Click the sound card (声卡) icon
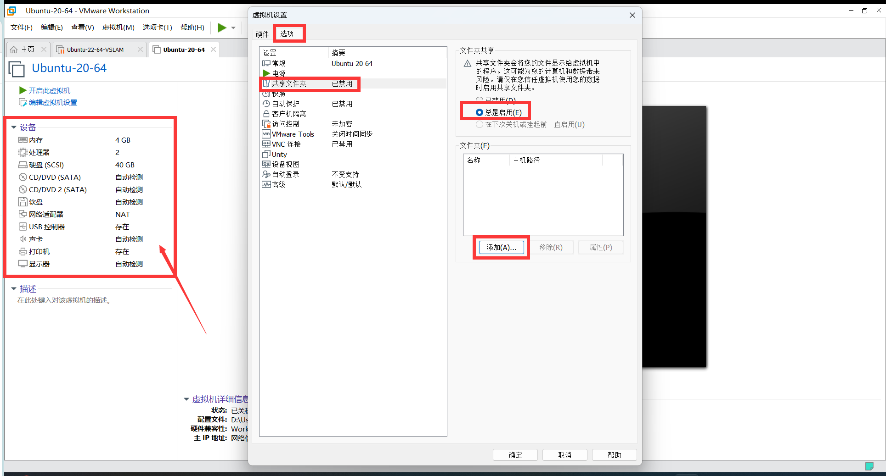The width and height of the screenshot is (886, 476). point(23,239)
